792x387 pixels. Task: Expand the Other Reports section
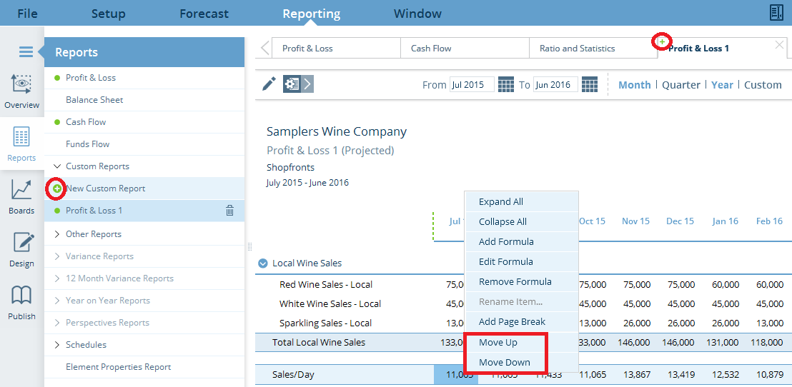[x=57, y=234]
